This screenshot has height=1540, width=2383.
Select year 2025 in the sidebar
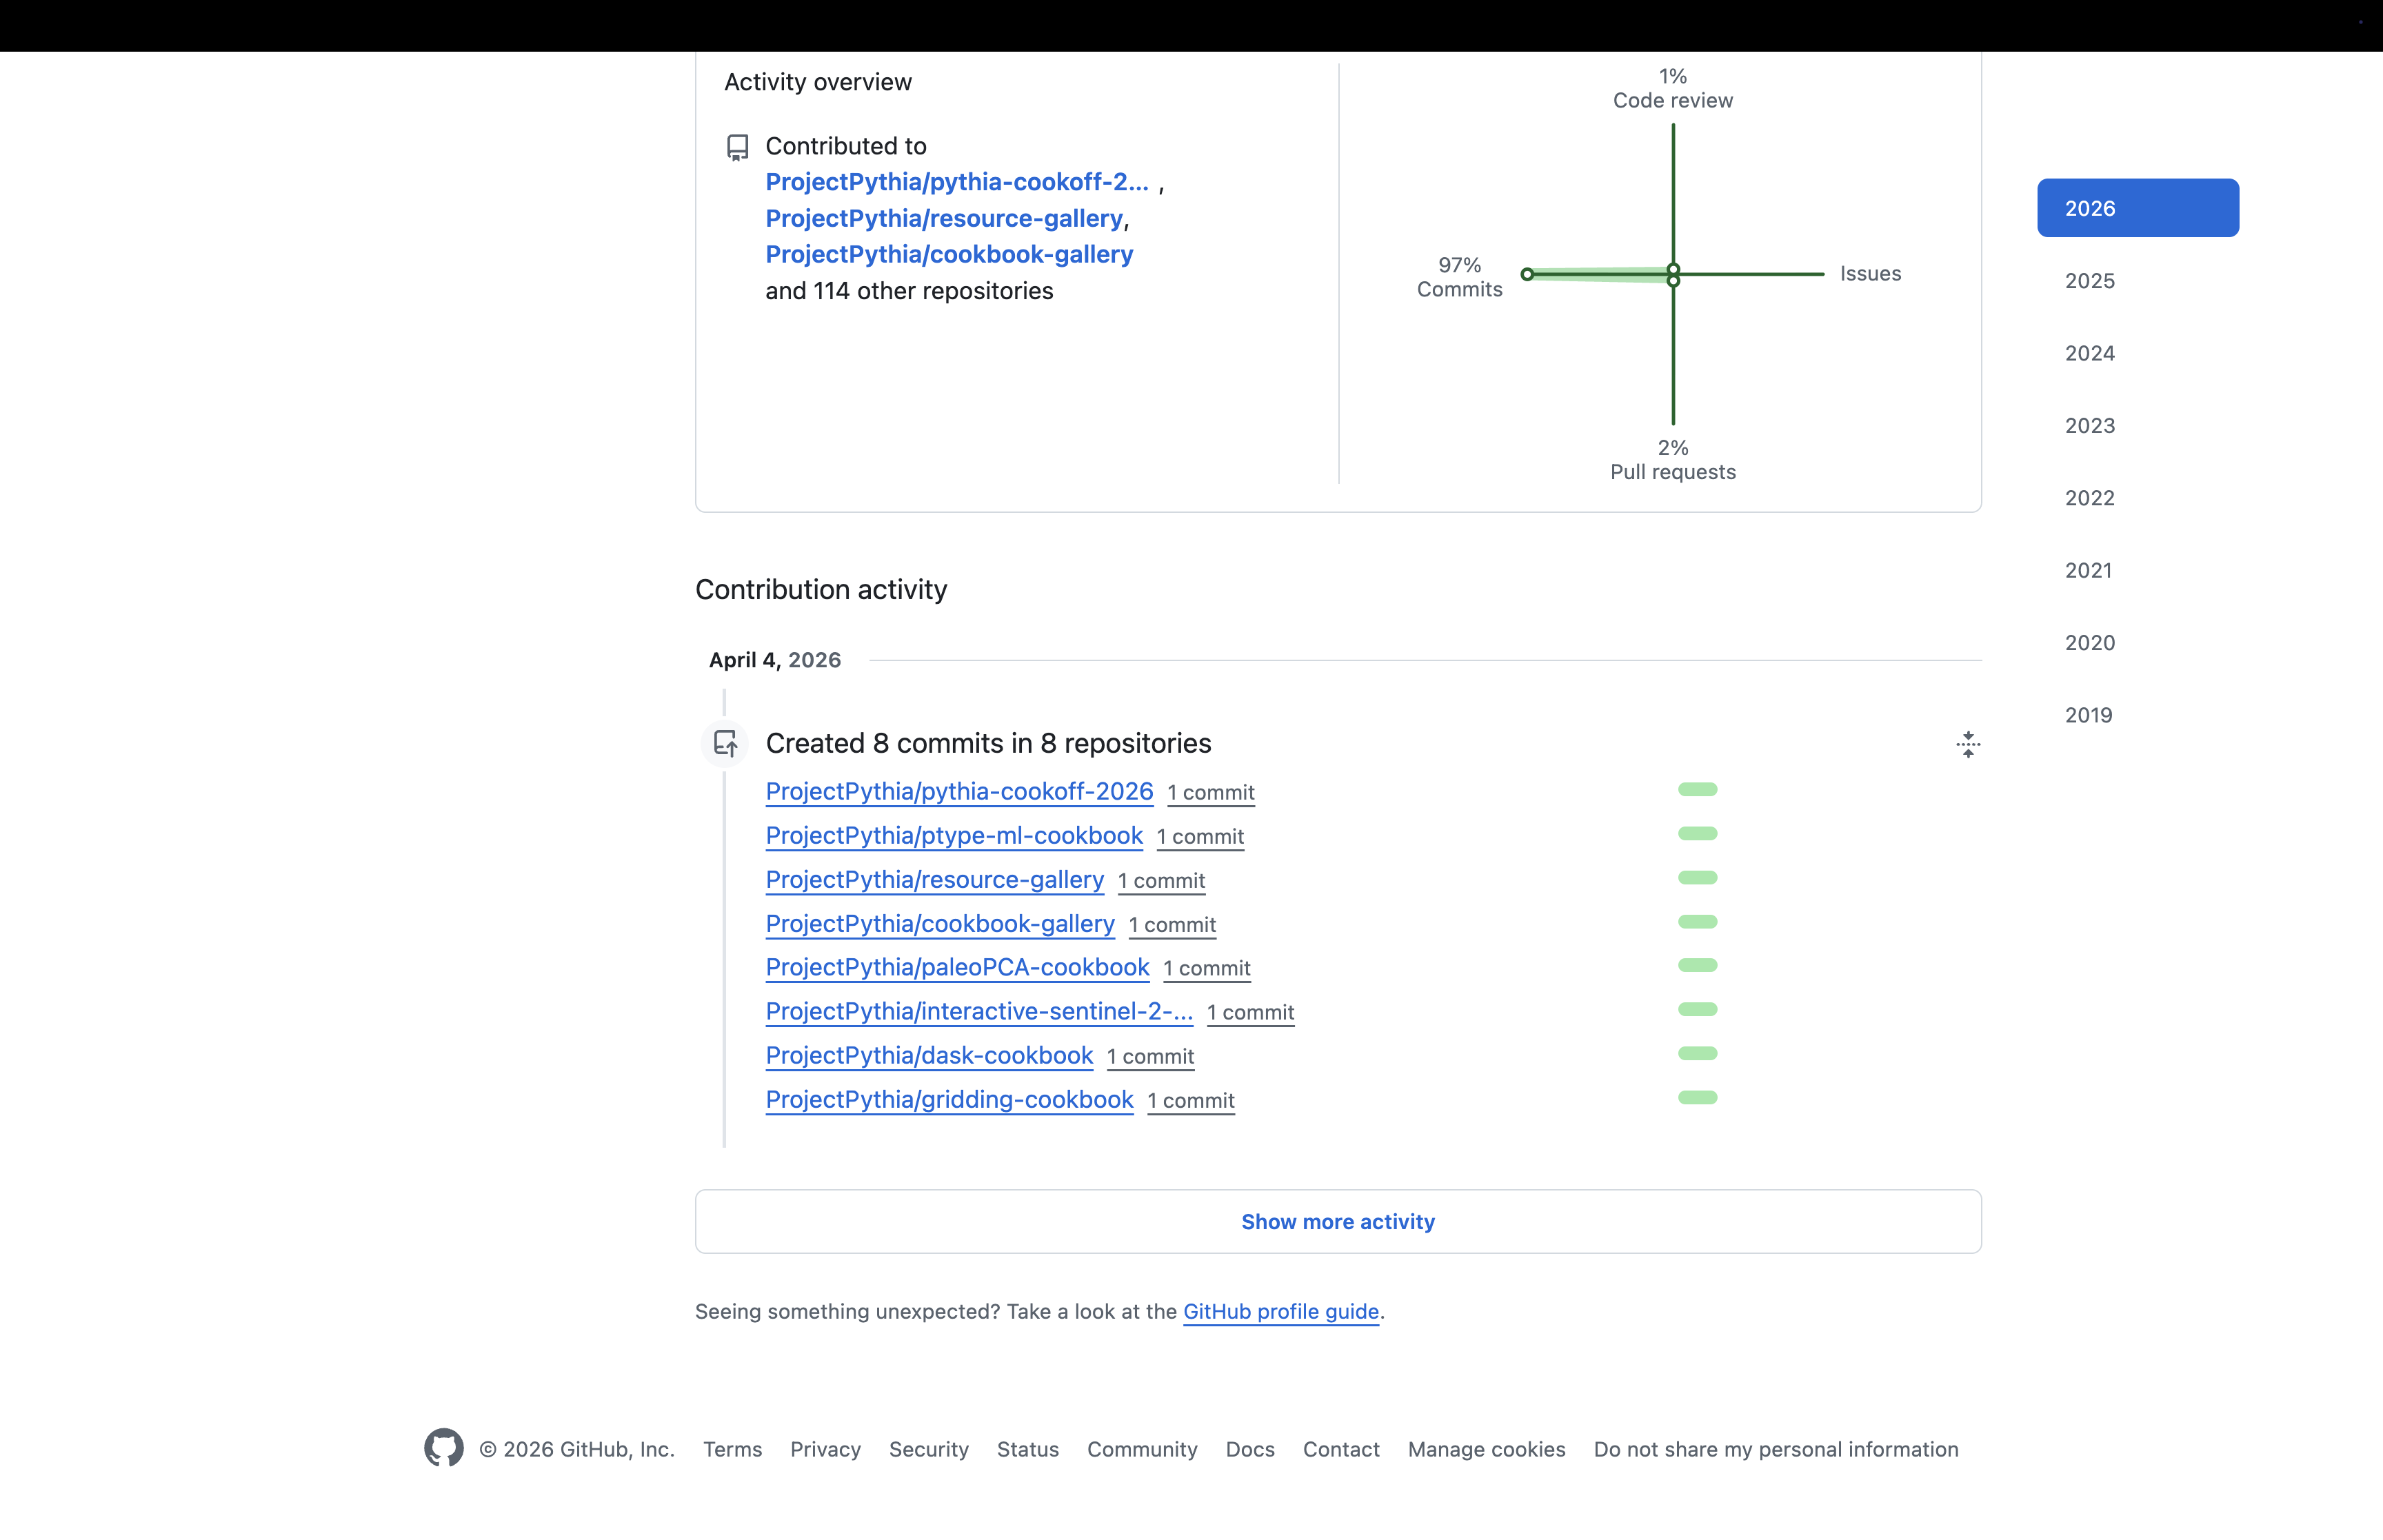click(x=2137, y=281)
